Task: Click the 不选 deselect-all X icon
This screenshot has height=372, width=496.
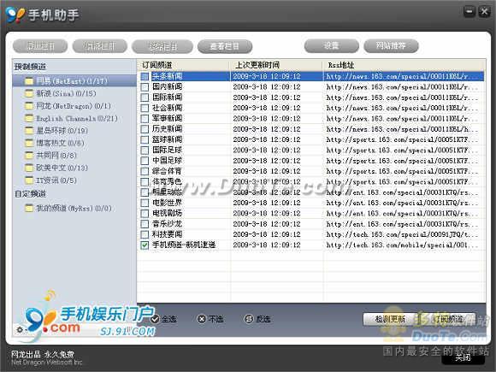Action: (x=202, y=319)
